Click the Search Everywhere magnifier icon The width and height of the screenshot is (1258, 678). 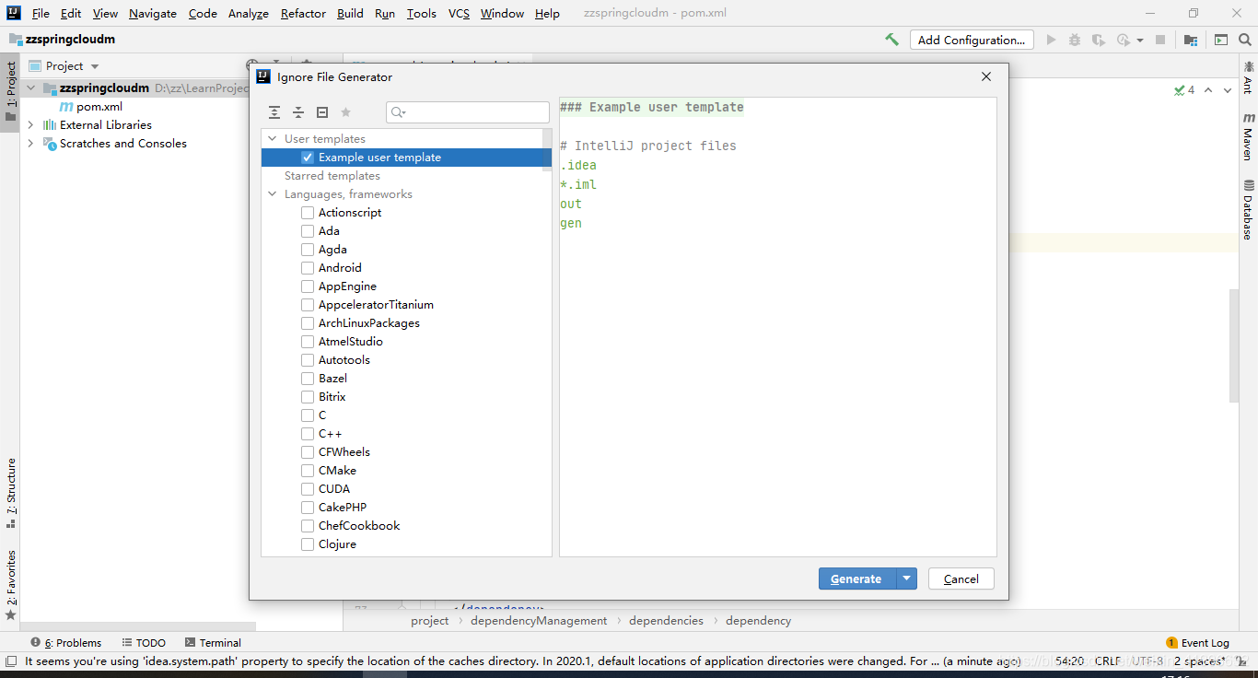click(x=1245, y=40)
